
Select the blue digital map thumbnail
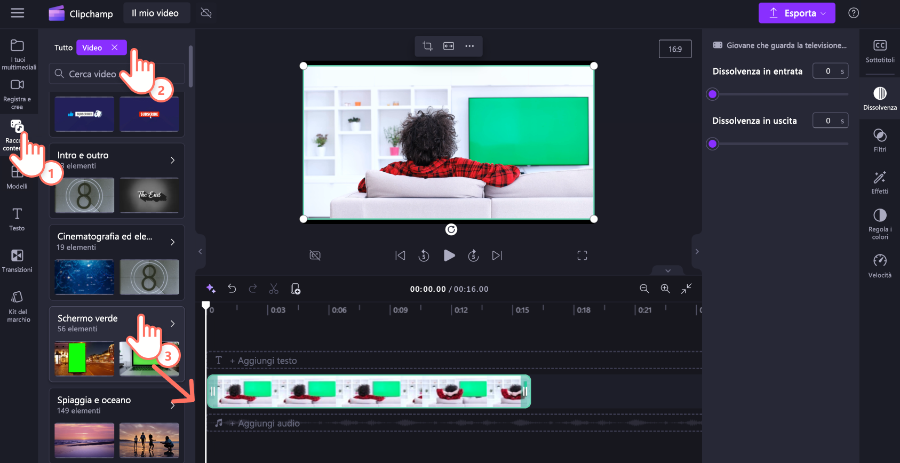tap(84, 277)
